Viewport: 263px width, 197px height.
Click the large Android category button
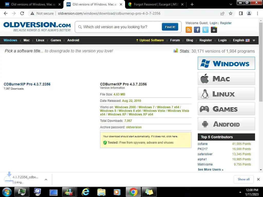[226, 124]
